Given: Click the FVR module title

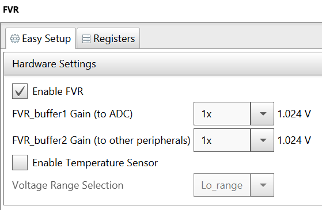Looking at the screenshot, I should [11, 10].
